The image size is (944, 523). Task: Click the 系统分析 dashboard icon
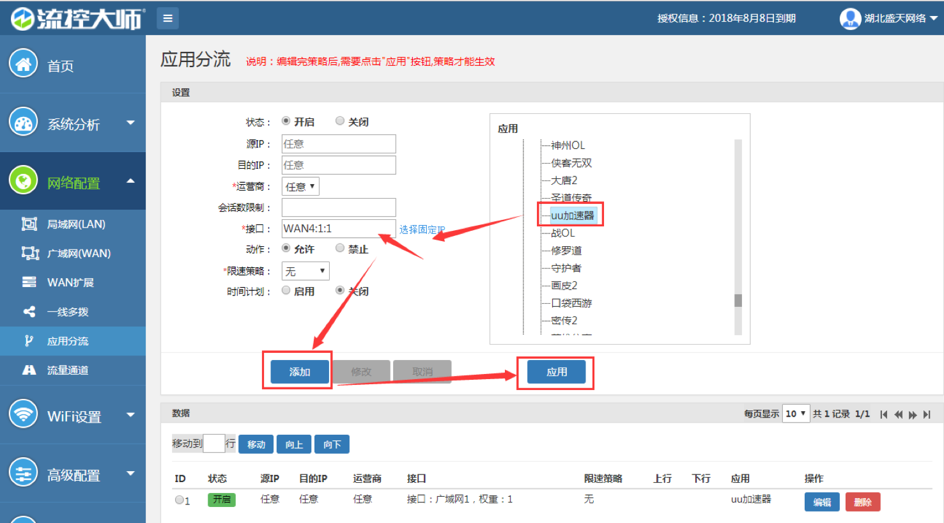pos(24,122)
